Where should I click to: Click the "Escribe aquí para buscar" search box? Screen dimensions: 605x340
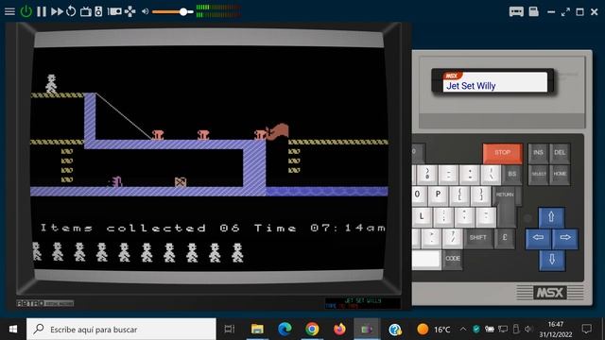[121, 330]
